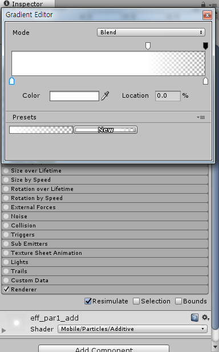Click the Inspector lock icon

click(x=203, y=4)
